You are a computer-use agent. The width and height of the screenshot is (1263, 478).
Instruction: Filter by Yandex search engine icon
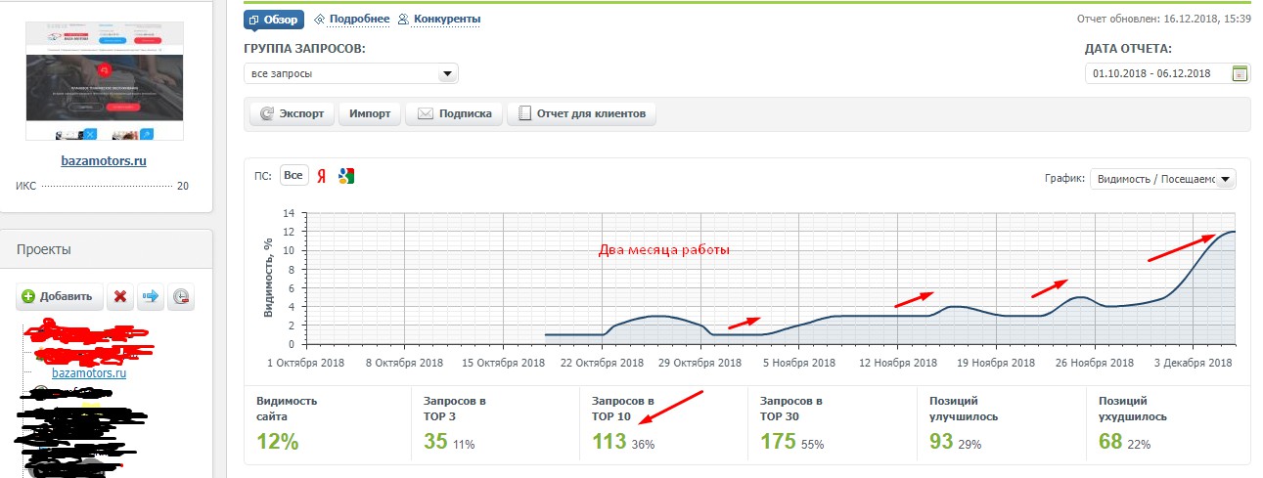(323, 175)
